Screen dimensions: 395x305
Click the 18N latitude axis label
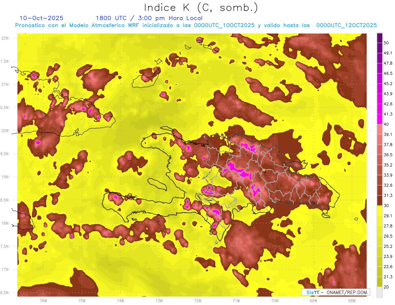point(5,223)
